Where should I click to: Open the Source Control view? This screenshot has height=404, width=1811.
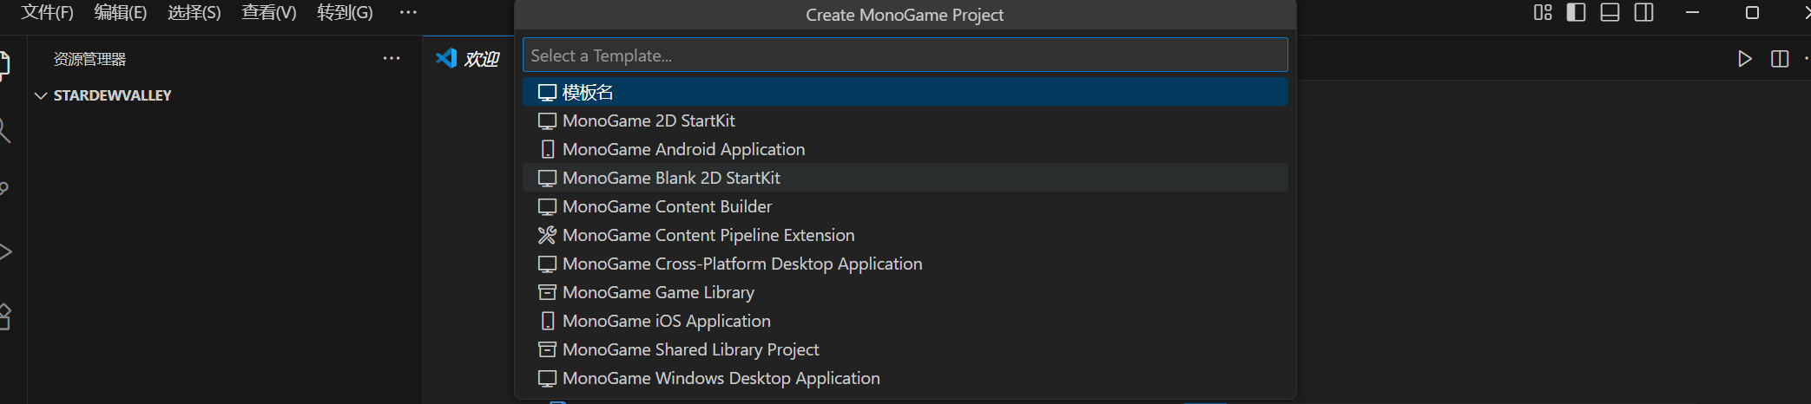pyautogui.click(x=4, y=190)
